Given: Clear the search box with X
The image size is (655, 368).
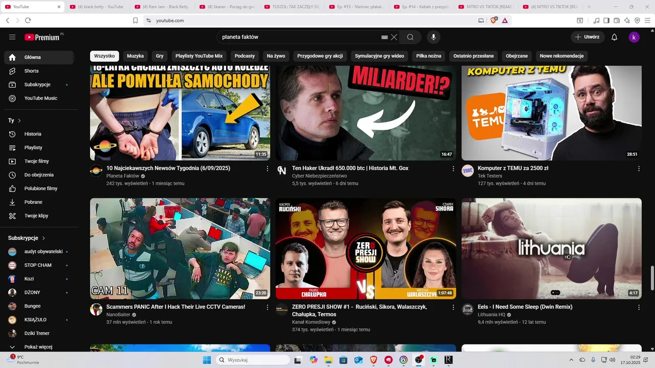Looking at the screenshot, I should point(394,37).
